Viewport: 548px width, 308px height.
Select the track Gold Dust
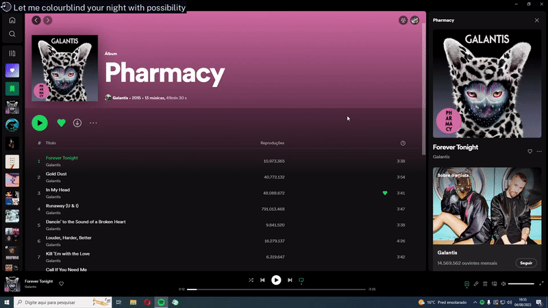pyautogui.click(x=56, y=174)
